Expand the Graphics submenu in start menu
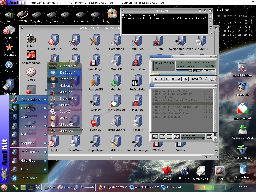Image resolution: width=256 pixels, height=192 pixels. pos(45,143)
